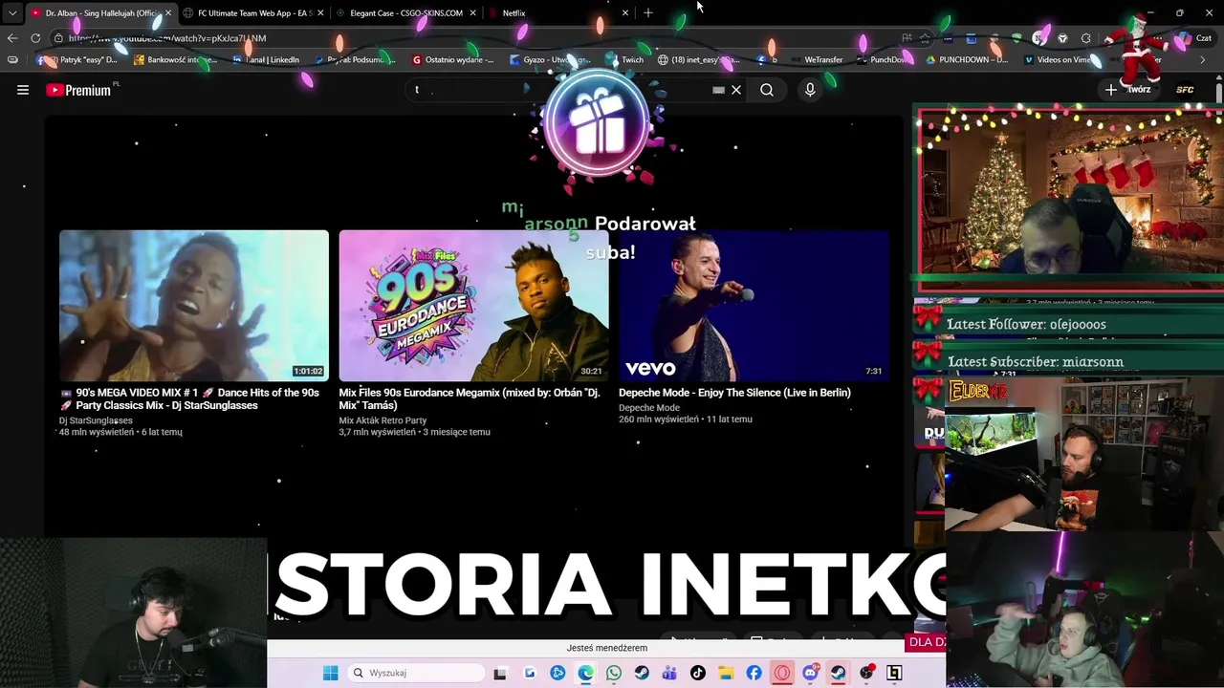Open the Depeche Mode channel name
This screenshot has width=1224, height=688.
[649, 408]
